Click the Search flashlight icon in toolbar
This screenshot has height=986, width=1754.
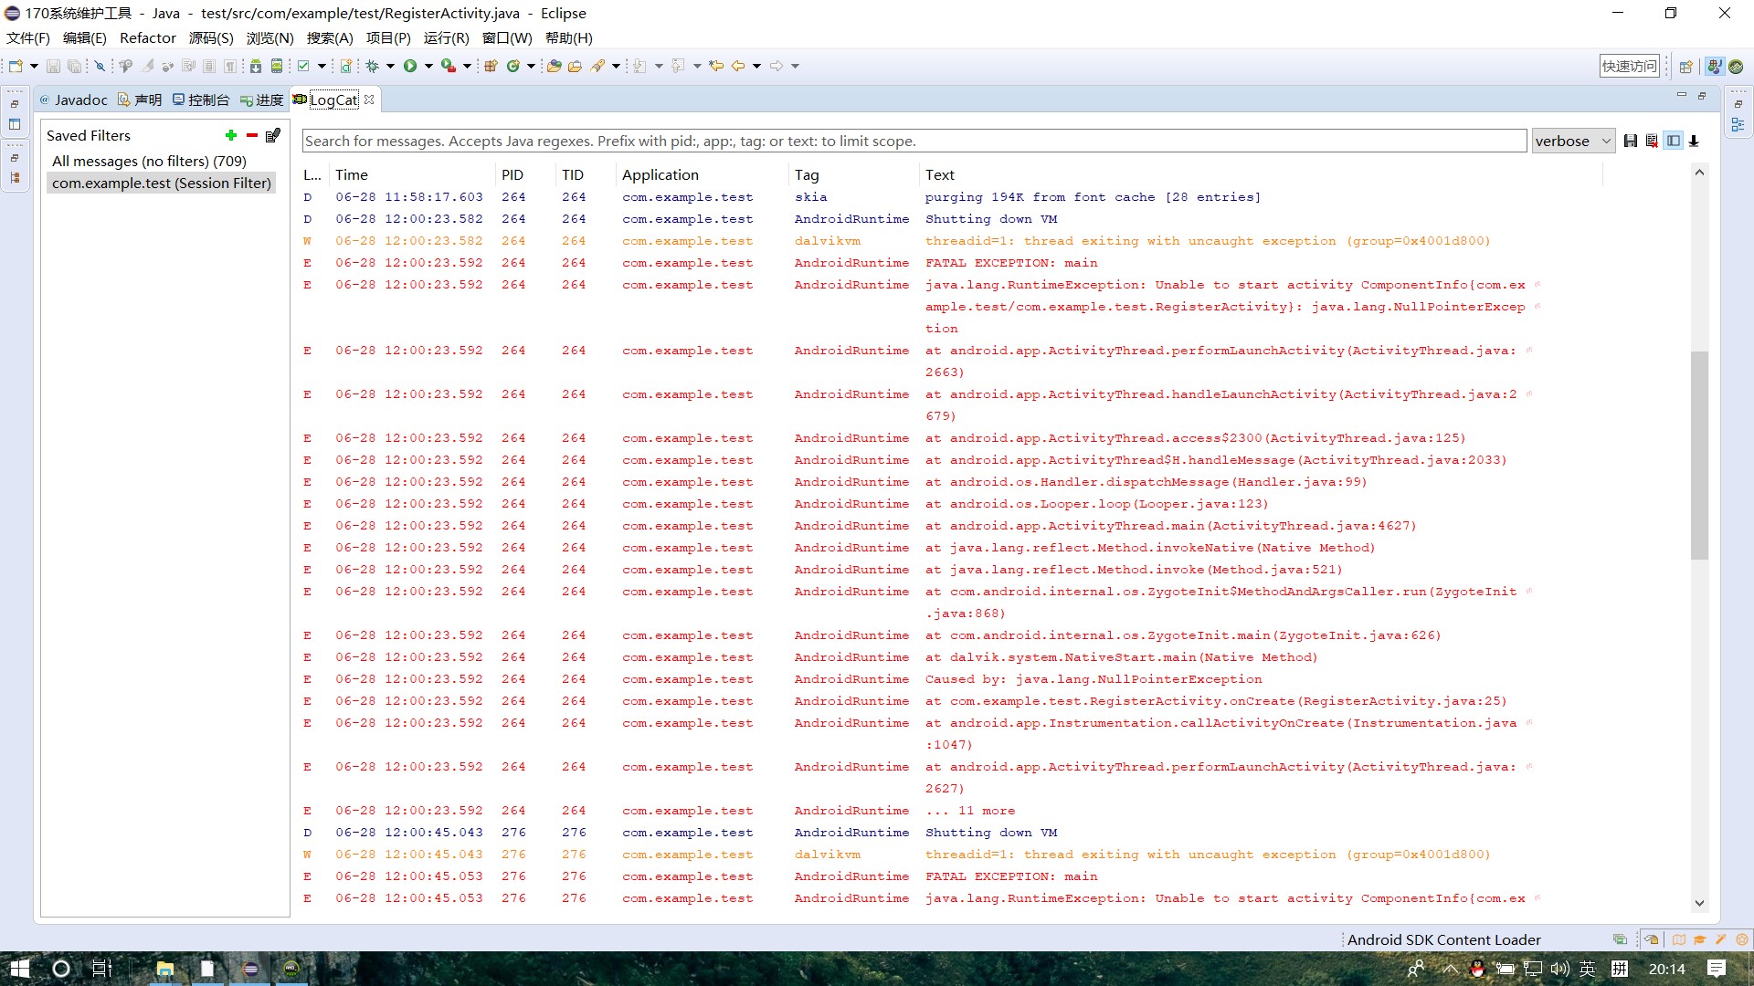coord(597,66)
